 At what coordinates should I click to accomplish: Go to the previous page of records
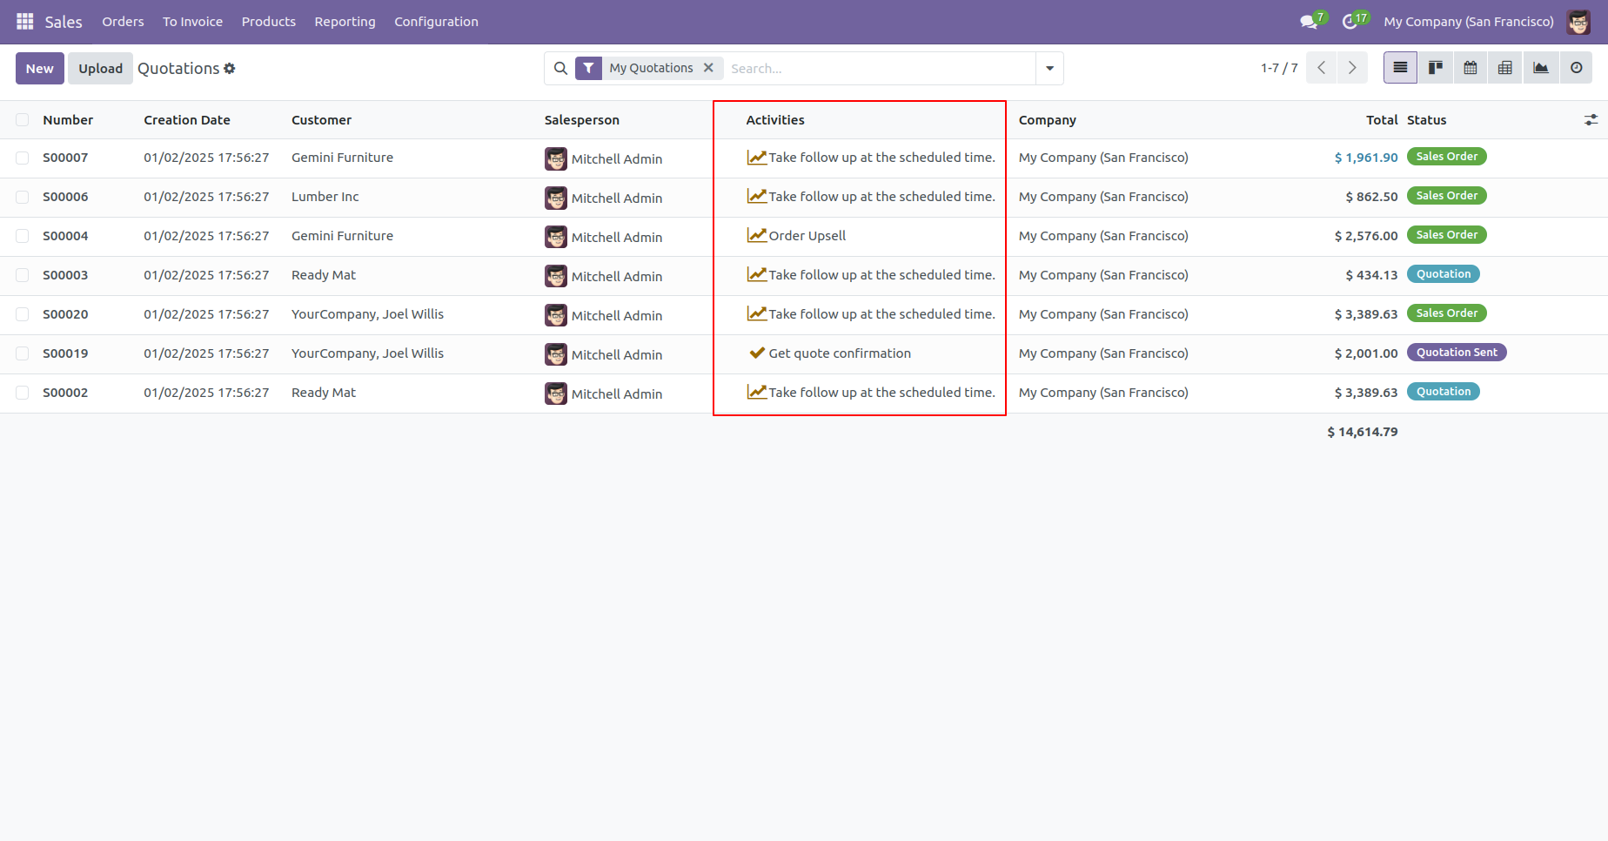[1321, 68]
